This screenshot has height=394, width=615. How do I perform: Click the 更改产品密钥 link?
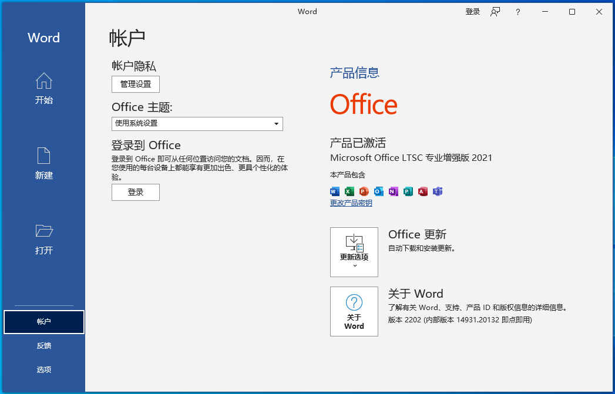[351, 203]
